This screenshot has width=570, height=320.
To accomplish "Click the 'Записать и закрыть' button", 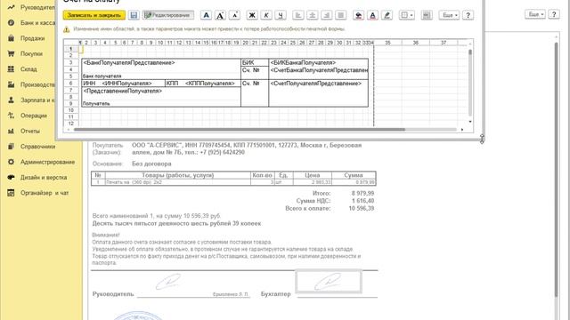I will click(94, 15).
